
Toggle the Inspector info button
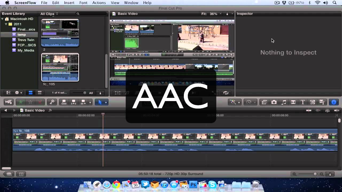pos(334,102)
